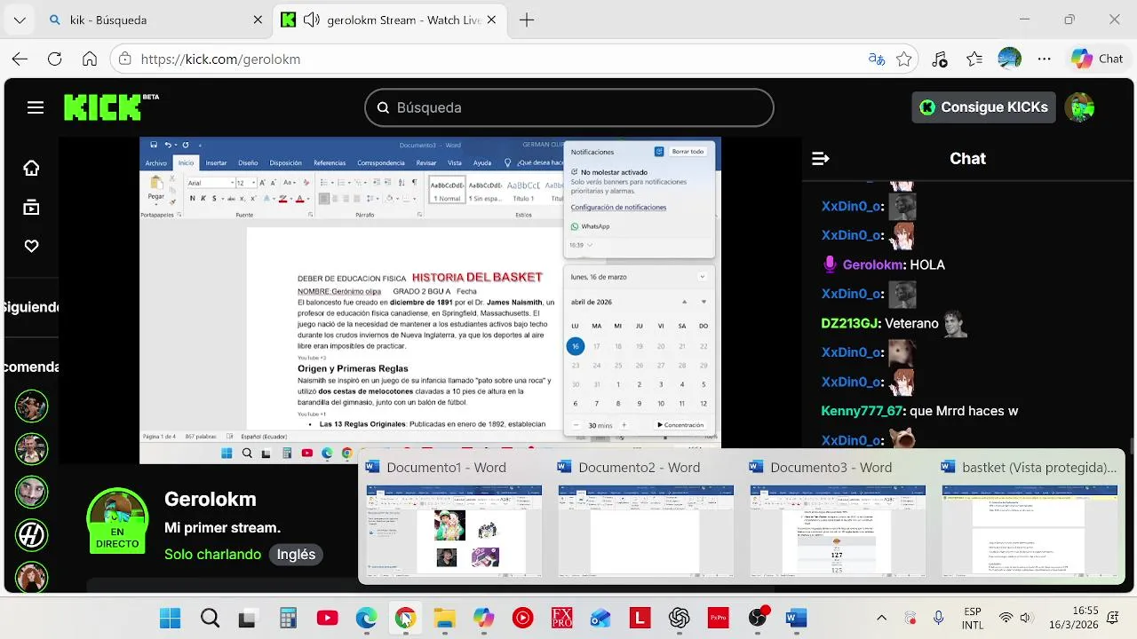The width and height of the screenshot is (1137, 639).
Task: Open the Browse icon in Kick sidebar
Action: (32, 208)
